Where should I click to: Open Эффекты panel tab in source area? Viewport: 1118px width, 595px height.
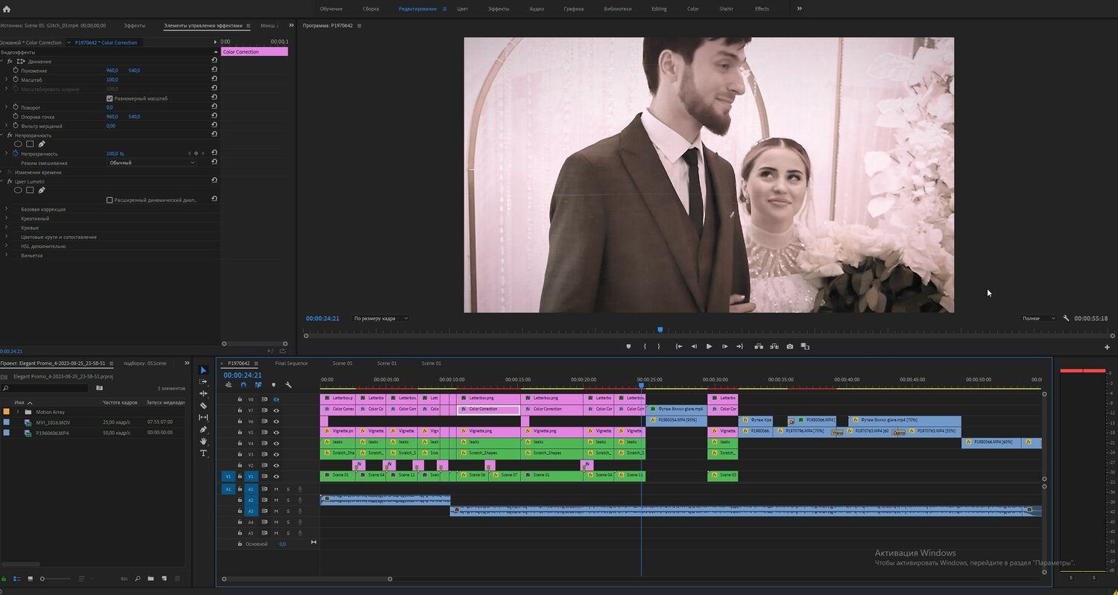click(x=135, y=25)
